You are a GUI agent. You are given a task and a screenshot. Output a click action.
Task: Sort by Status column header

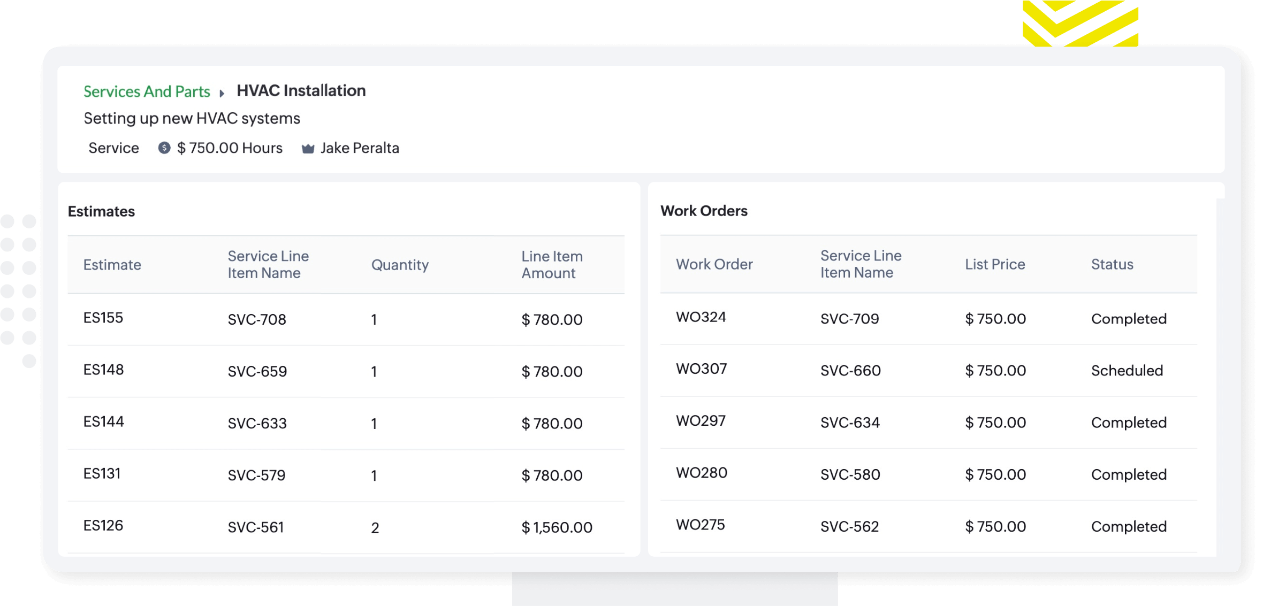(x=1112, y=264)
